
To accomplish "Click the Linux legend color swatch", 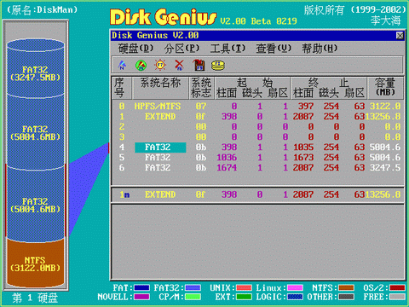I will point(295,288).
